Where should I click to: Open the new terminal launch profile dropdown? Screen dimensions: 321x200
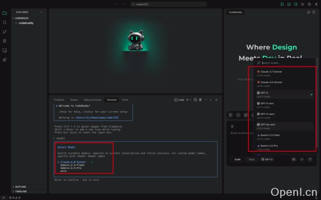pos(190,100)
